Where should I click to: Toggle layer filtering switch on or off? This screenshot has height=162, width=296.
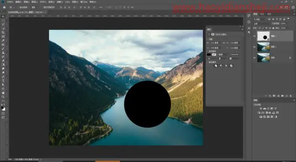pyautogui.click(x=288, y=19)
